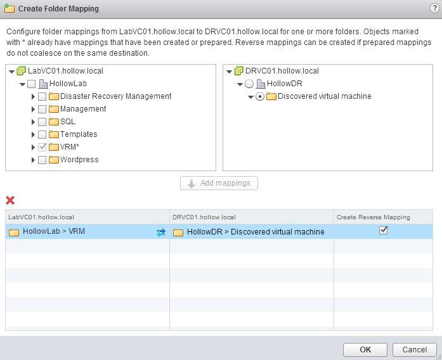
Task: Click the Create Reverse Mapping column header
Action: click(x=373, y=217)
